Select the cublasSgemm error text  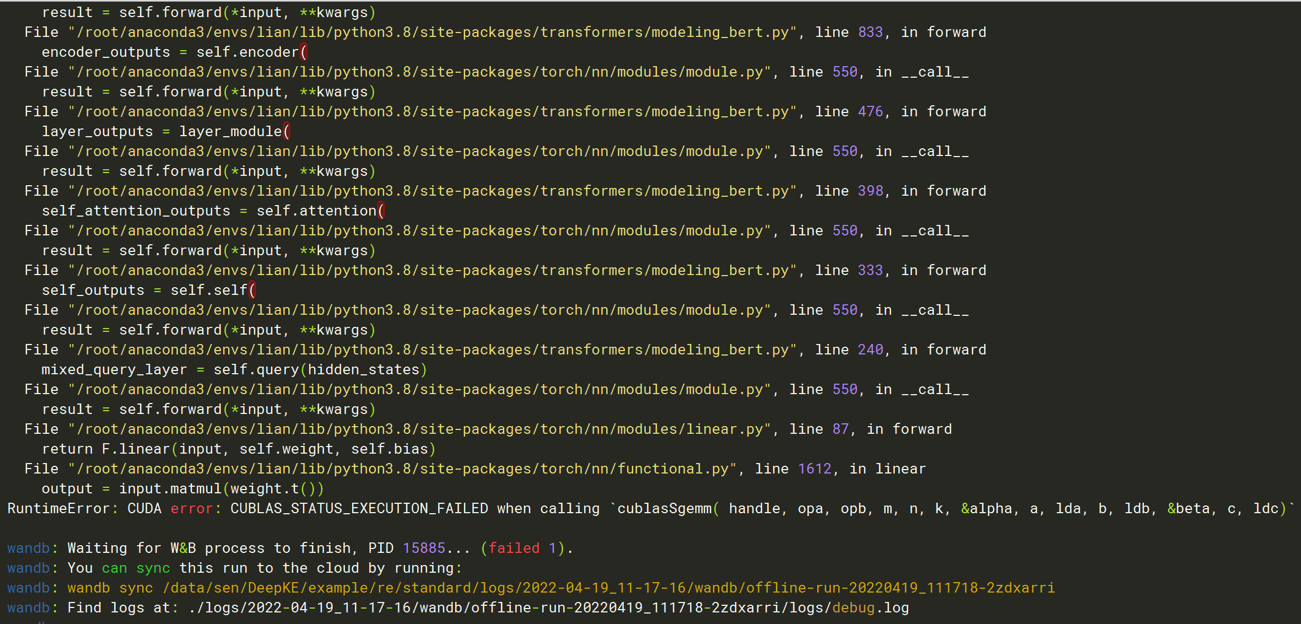tap(661, 508)
